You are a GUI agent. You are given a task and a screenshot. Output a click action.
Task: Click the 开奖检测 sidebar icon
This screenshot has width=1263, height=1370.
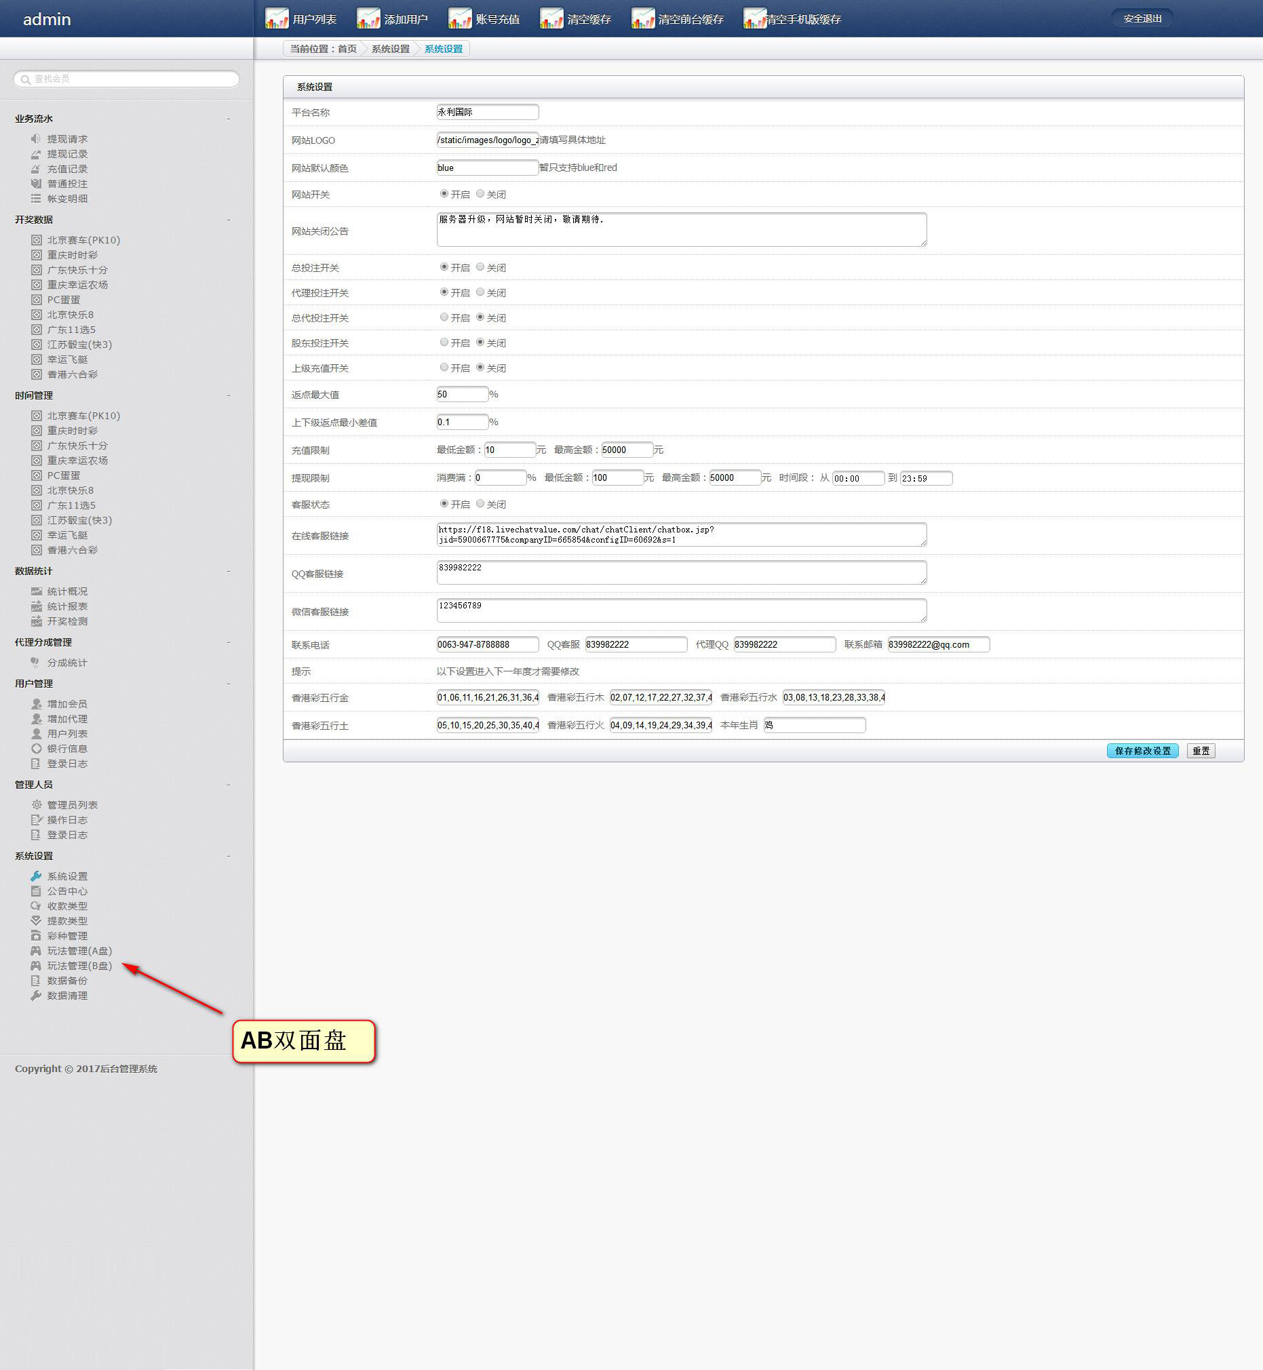(x=36, y=622)
